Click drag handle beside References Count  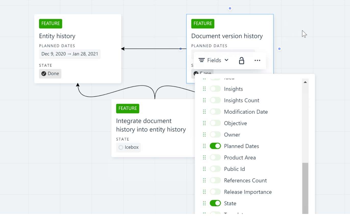click(204, 180)
